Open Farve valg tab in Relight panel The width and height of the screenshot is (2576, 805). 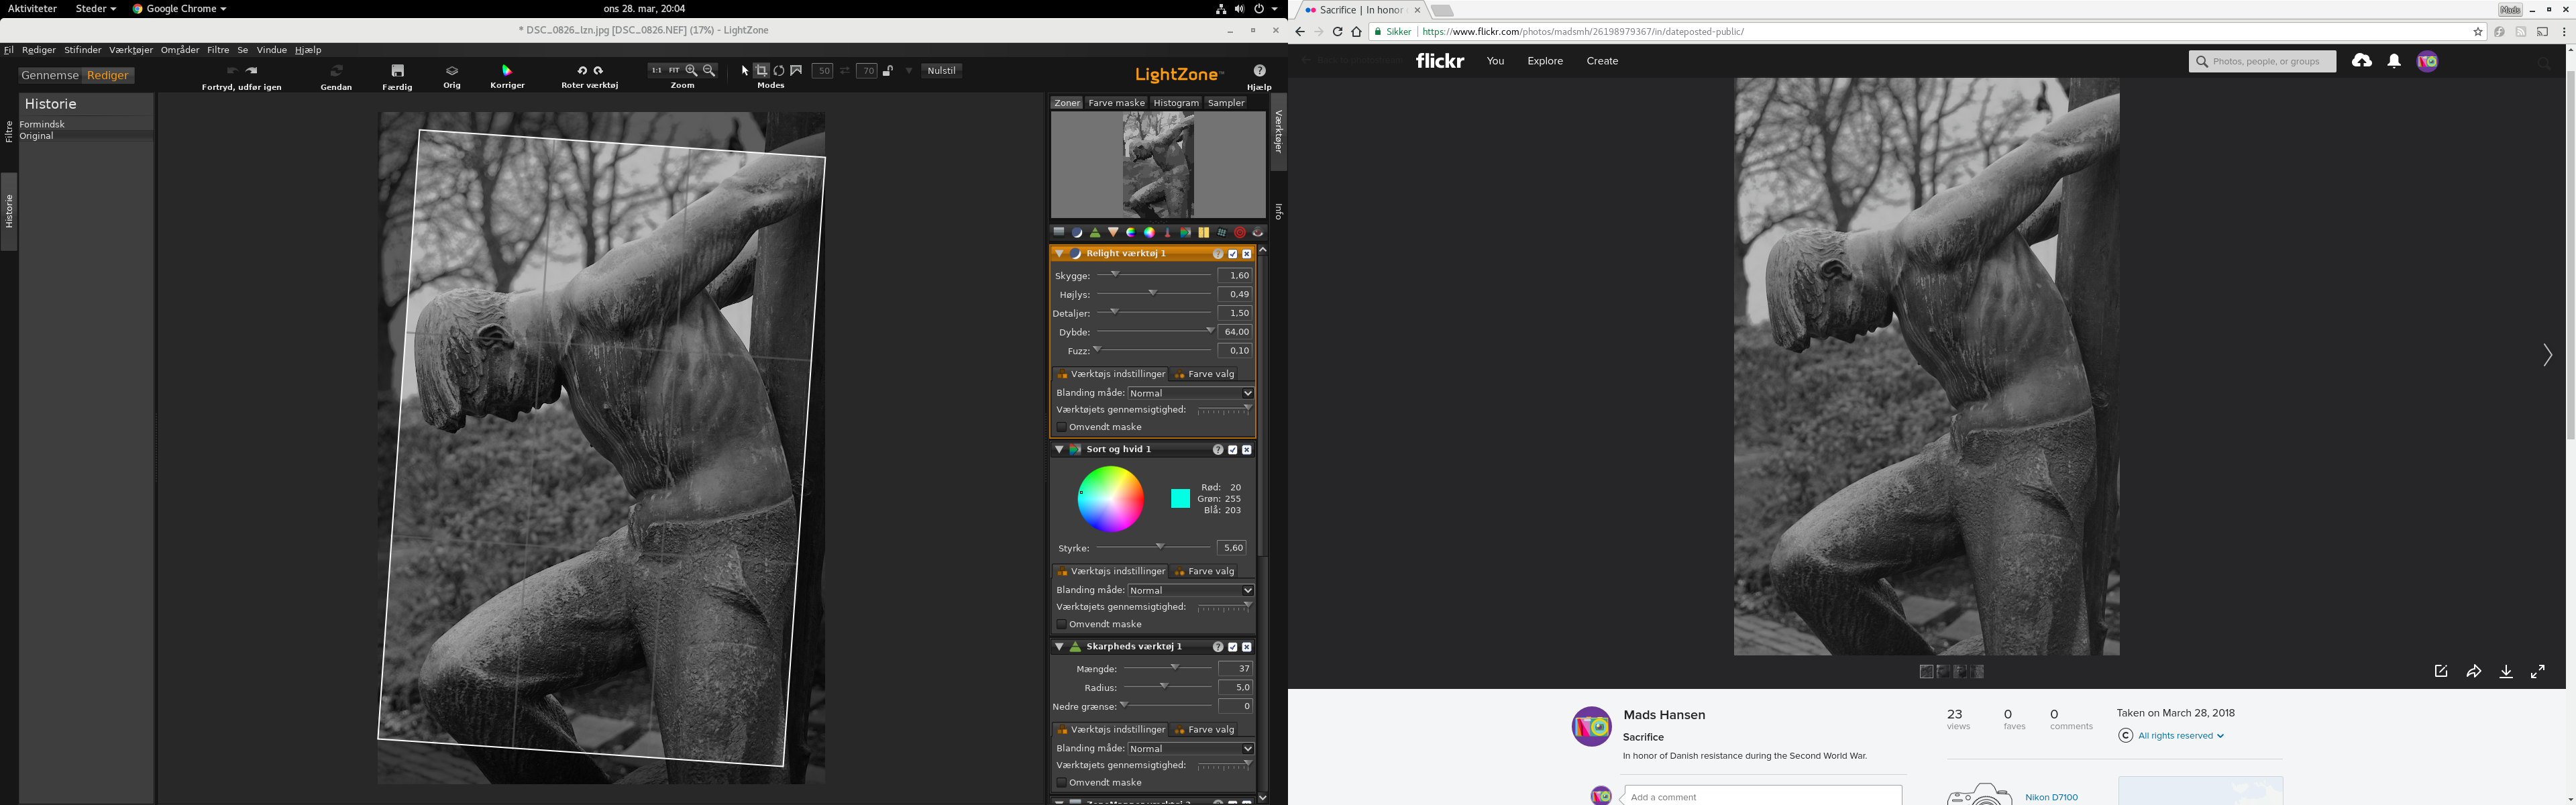1205,374
